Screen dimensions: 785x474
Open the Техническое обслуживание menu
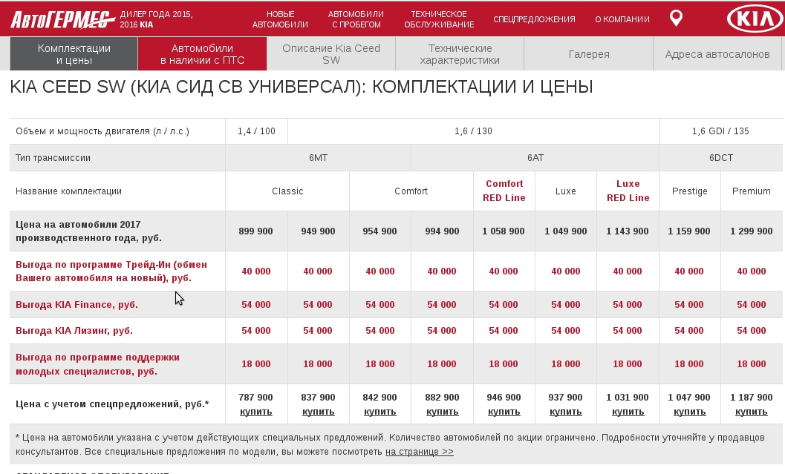click(439, 19)
